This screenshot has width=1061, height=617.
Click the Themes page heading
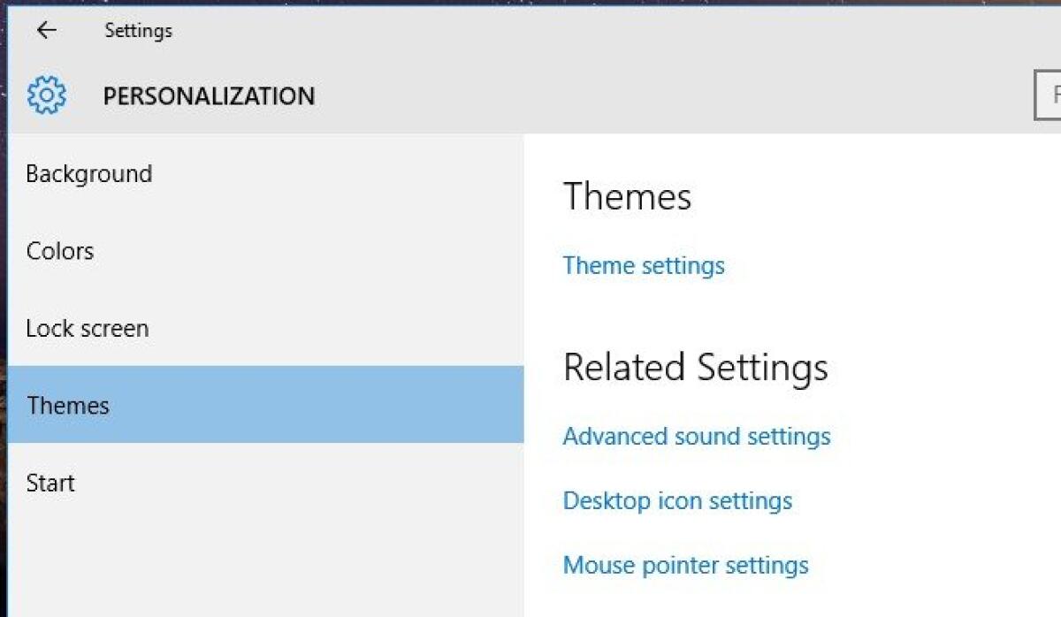pos(627,196)
